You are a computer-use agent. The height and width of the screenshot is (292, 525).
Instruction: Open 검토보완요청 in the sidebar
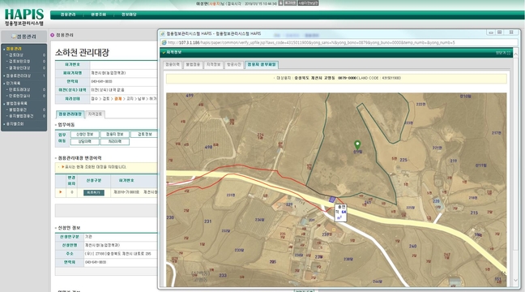tap(19, 62)
